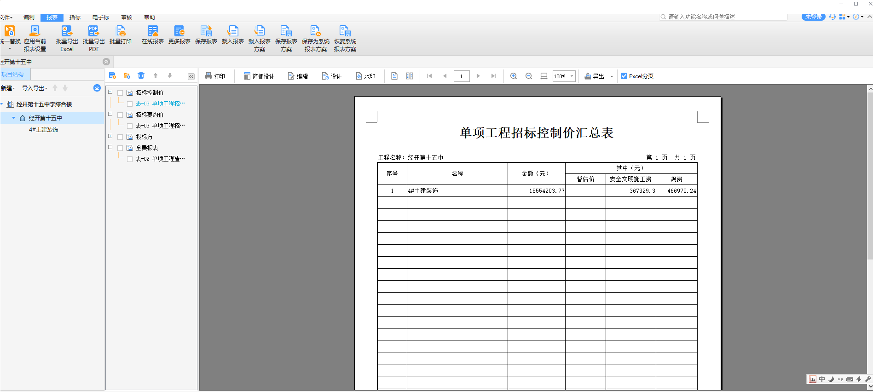Collapse the 经开第十五中 panel header arrow
873x392 pixels.
pyautogui.click(x=106, y=62)
